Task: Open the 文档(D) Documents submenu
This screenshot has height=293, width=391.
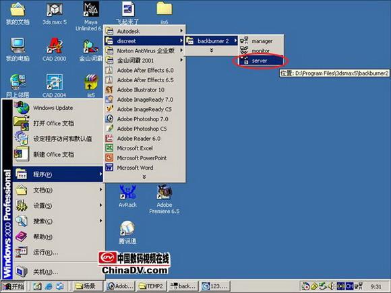Action: point(58,190)
